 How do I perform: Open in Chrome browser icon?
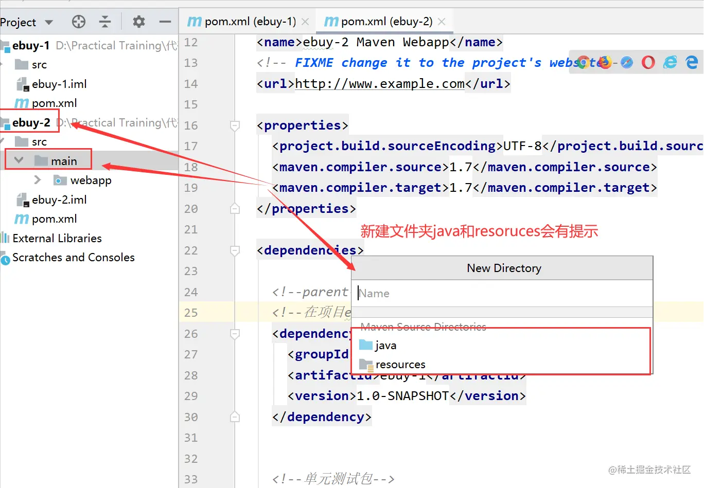pyautogui.click(x=583, y=62)
